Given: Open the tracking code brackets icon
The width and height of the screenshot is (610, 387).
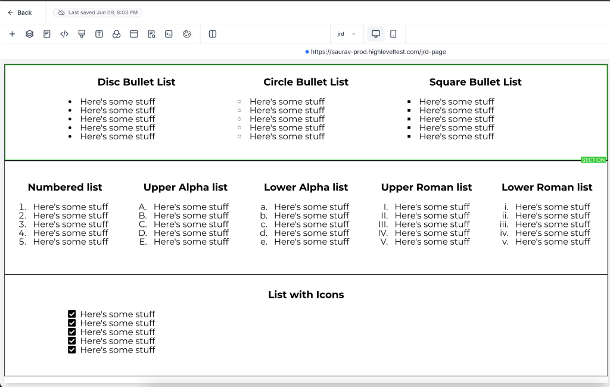Looking at the screenshot, I should (64, 34).
